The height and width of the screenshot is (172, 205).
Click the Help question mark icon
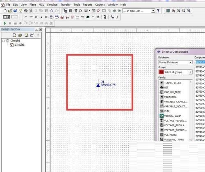pyautogui.click(x=158, y=11)
